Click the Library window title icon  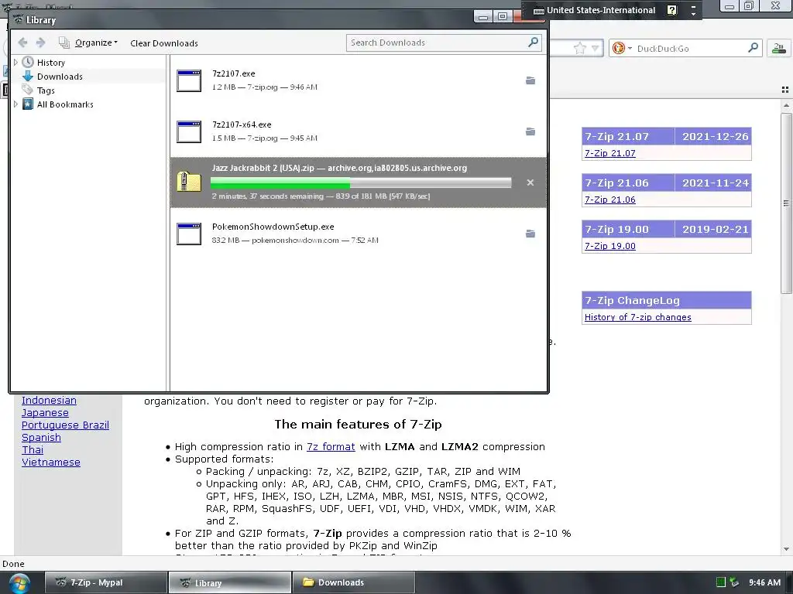[19, 19]
